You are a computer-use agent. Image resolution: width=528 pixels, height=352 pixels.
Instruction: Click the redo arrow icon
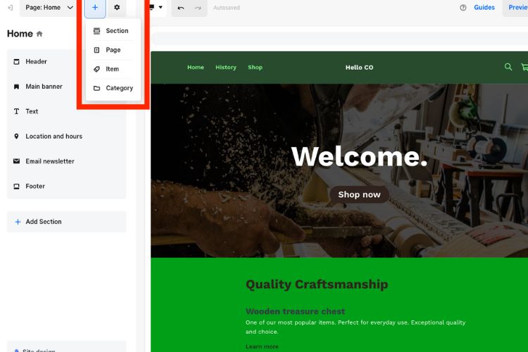pos(198,8)
